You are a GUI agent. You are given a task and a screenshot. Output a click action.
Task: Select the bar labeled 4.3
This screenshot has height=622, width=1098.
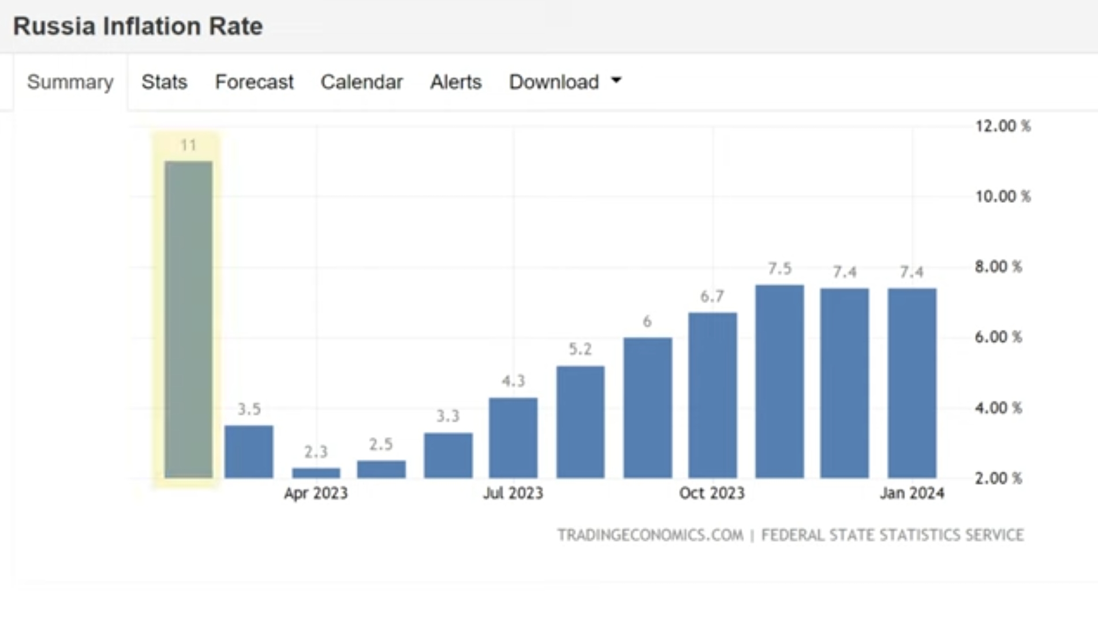513,438
